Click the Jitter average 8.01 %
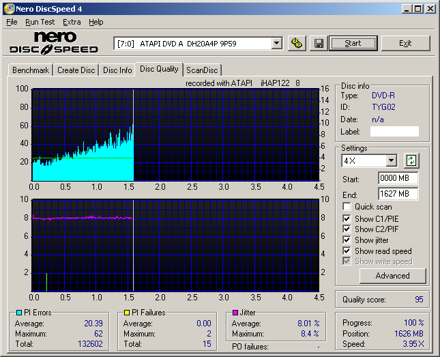 click(x=308, y=324)
